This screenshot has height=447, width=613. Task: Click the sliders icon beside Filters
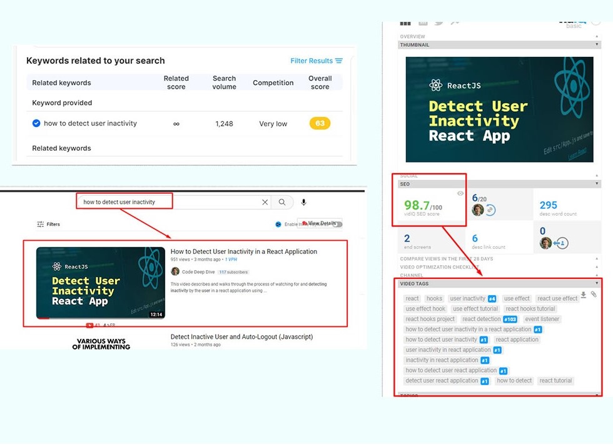(x=40, y=224)
